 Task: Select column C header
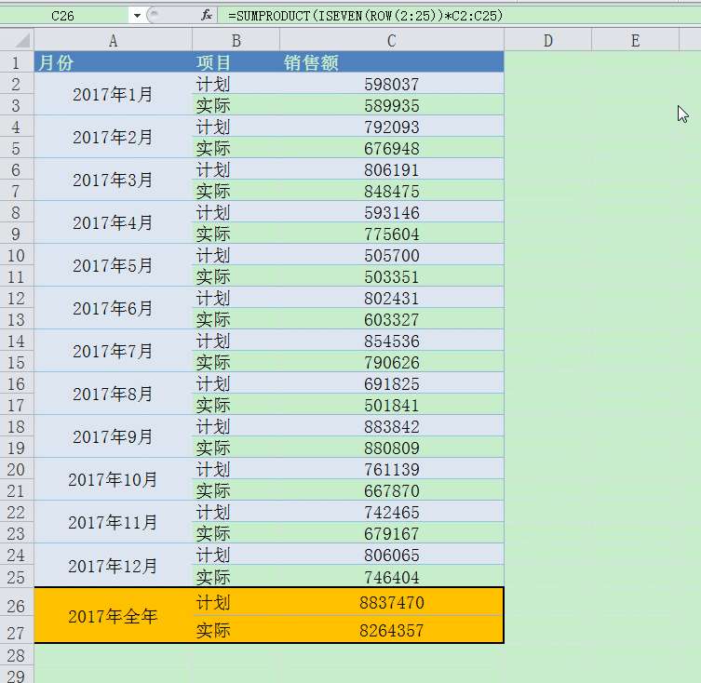click(392, 41)
